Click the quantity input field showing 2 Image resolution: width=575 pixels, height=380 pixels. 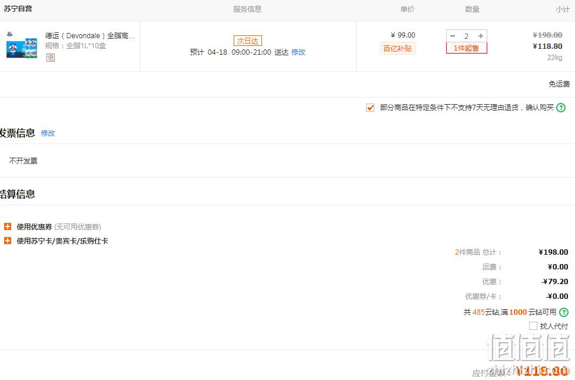(x=467, y=36)
